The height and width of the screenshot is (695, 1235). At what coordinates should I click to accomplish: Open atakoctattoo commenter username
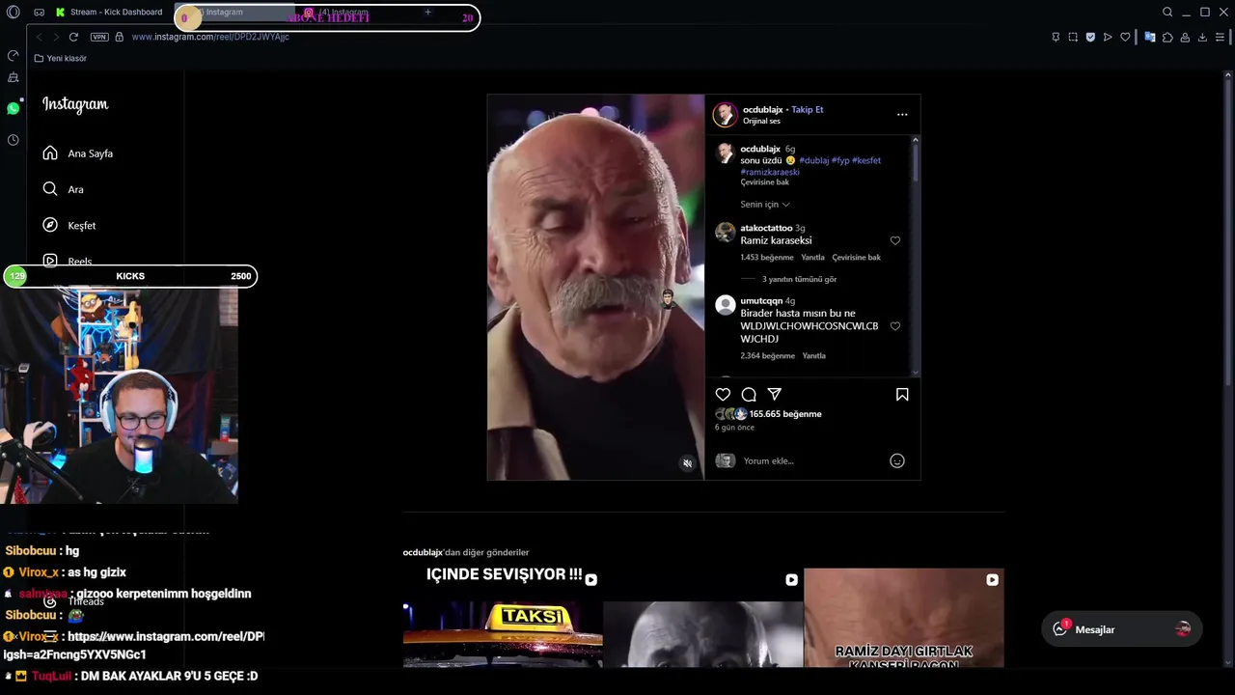pyautogui.click(x=766, y=228)
